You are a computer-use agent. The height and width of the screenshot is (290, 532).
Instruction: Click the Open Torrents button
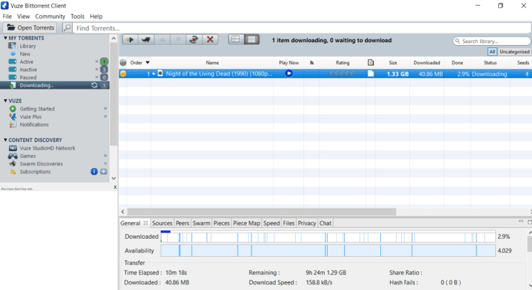(32, 28)
